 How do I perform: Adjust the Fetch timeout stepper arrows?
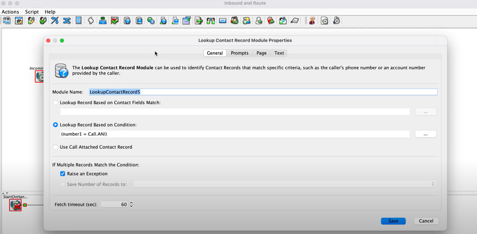coord(131,204)
